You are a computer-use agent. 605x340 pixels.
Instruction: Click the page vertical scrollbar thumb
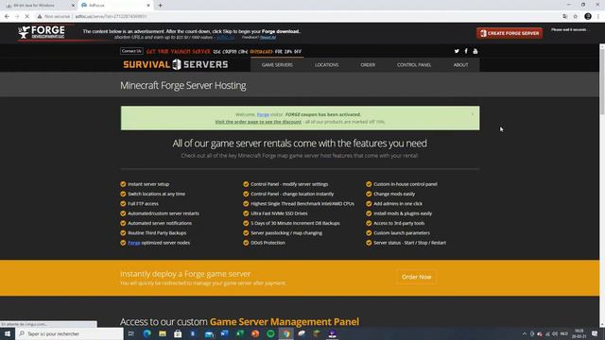[x=602, y=81]
